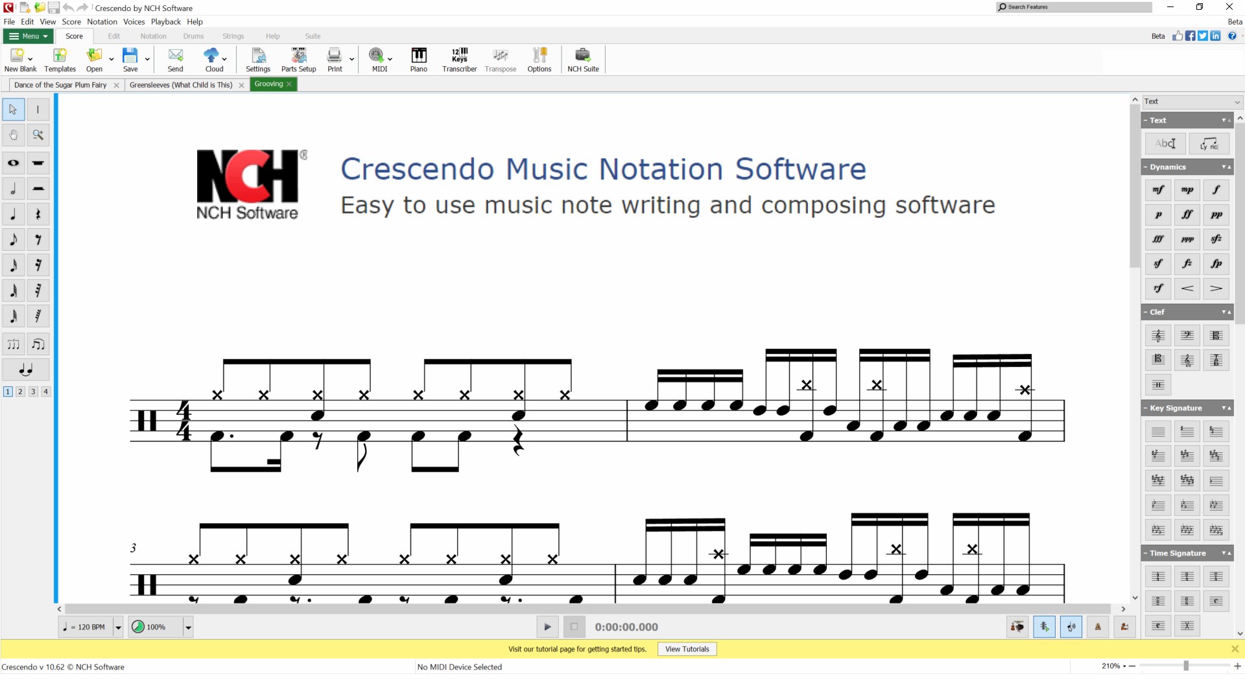Click the Play button

click(547, 627)
